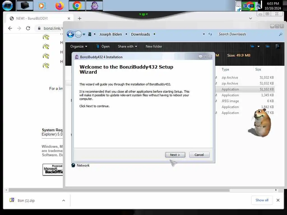Screen dimensions: 287x215
Task: Launch Firefox from the taskbar
Action: (60, 6)
